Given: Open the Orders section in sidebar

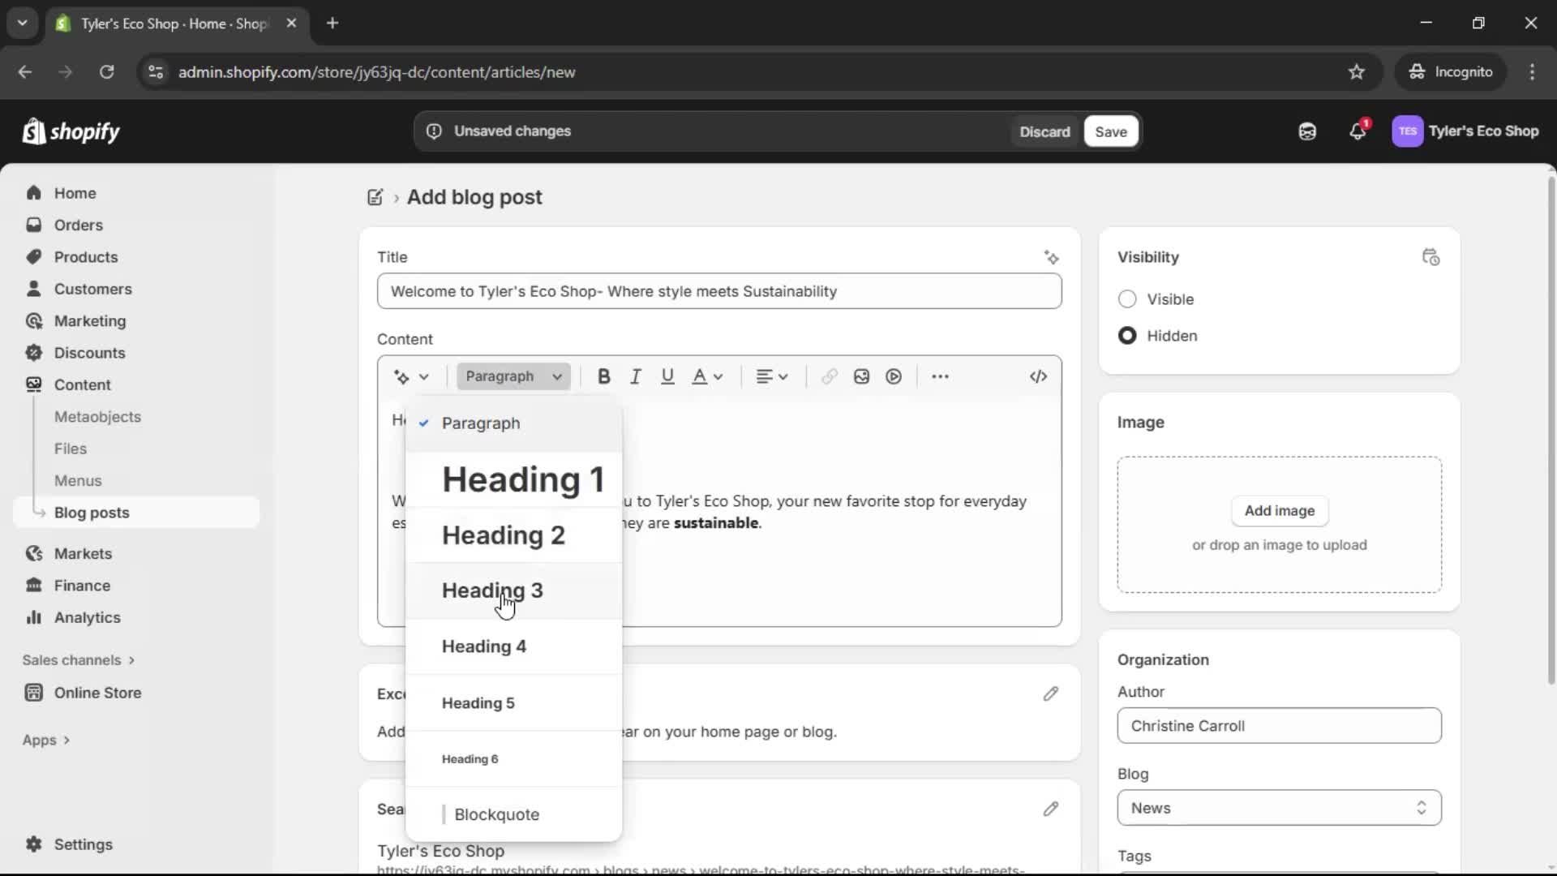Looking at the screenshot, I should (x=78, y=225).
